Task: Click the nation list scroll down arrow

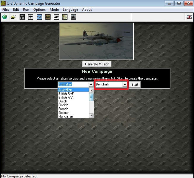Action: (x=91, y=116)
